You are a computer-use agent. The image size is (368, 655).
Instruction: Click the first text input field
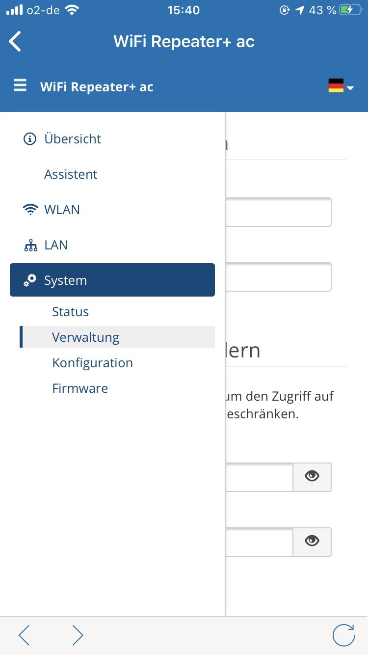pos(279,212)
